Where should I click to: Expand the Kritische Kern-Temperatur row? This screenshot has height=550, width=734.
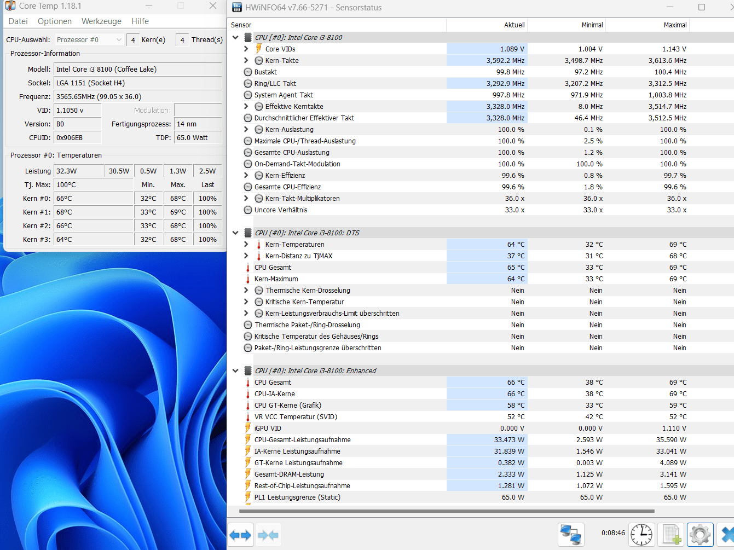coord(246,302)
